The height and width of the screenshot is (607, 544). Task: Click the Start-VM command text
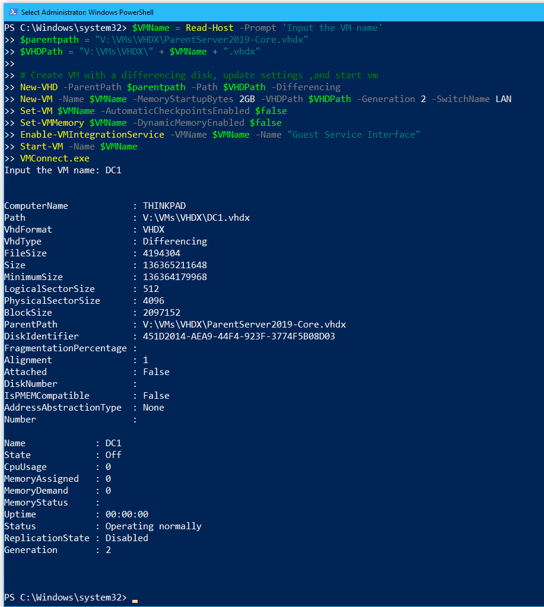(x=42, y=147)
